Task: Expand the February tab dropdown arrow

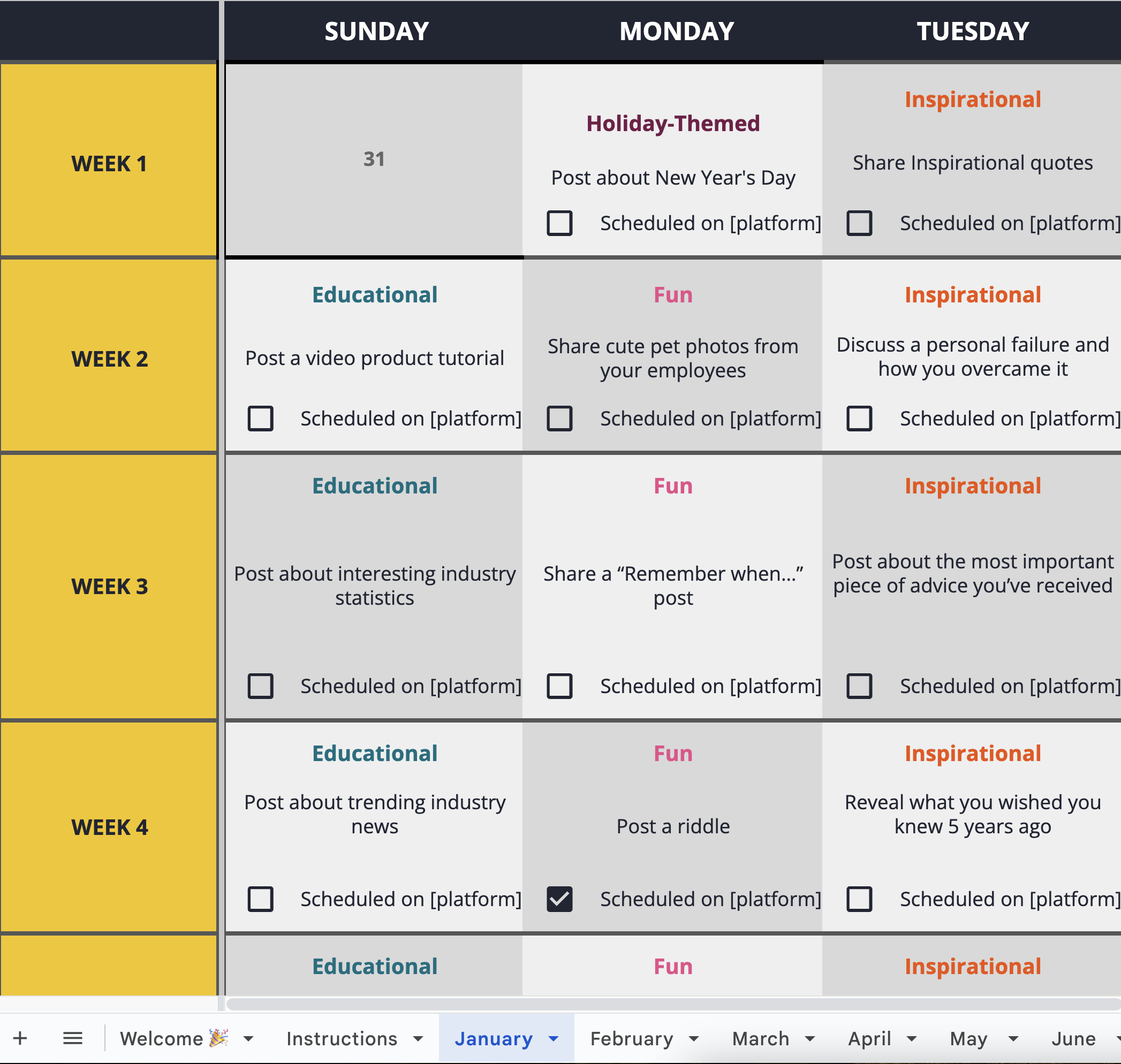Action: (694, 1038)
